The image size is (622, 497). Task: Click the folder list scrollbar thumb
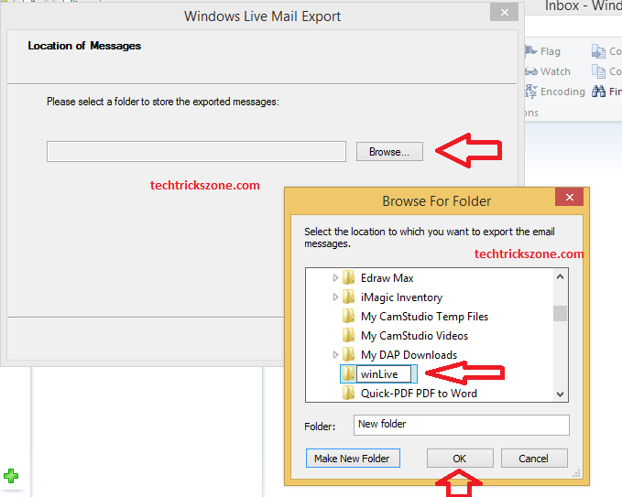[x=560, y=314]
